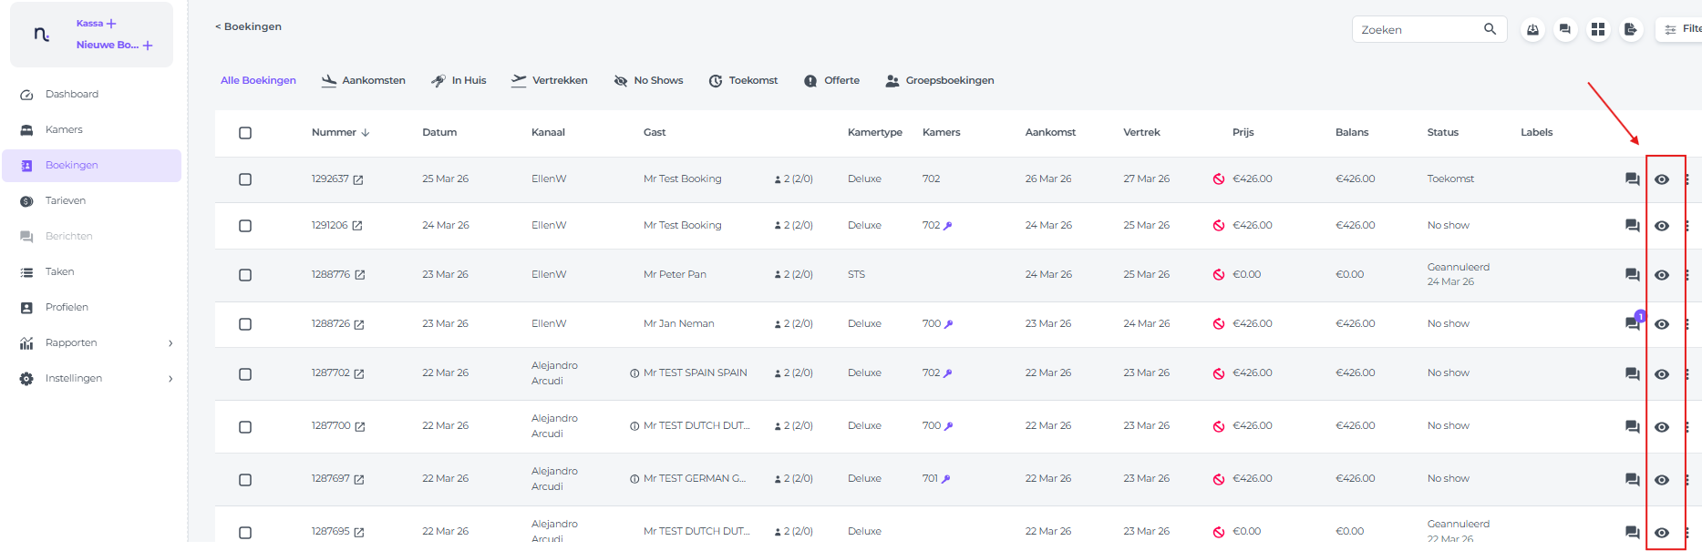This screenshot has height=551, width=1702.
Task: Select the No Shows tab
Action: point(648,81)
